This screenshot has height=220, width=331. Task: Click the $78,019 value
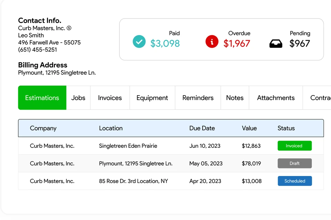(251, 164)
